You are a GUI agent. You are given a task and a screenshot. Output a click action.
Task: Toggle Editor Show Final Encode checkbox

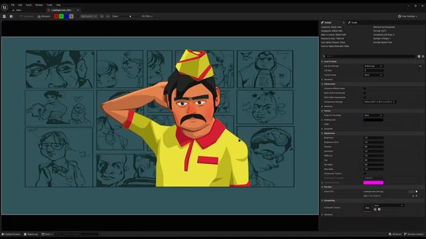pyautogui.click(x=365, y=93)
